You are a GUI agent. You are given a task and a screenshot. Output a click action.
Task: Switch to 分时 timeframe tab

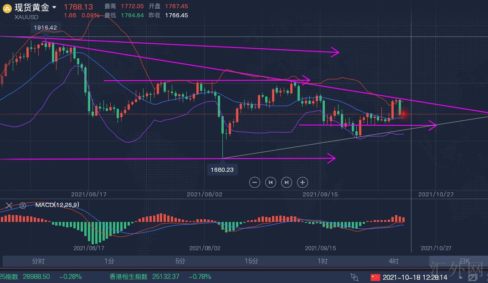[38, 261]
